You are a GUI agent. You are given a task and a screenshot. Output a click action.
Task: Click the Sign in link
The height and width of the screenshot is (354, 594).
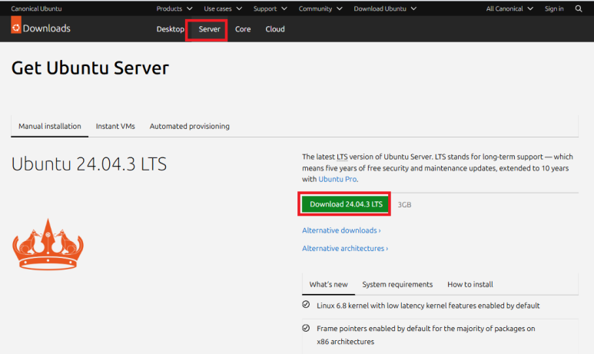click(554, 8)
